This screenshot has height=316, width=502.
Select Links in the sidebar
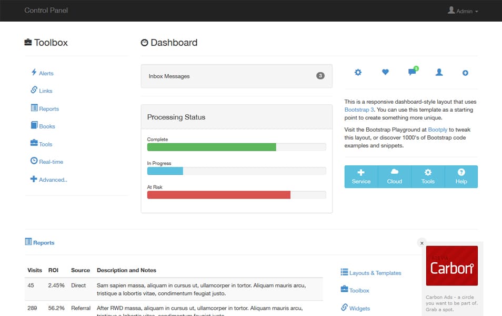click(x=43, y=91)
